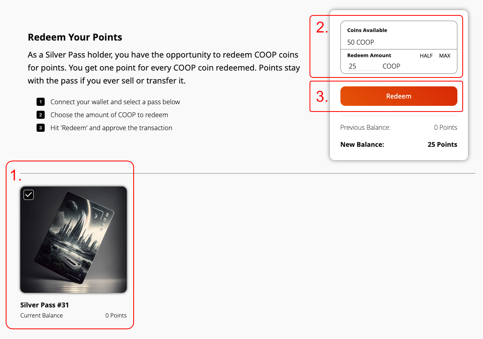Click the COOP unit label beside amount
The height and width of the screenshot is (339, 483).
391,66
